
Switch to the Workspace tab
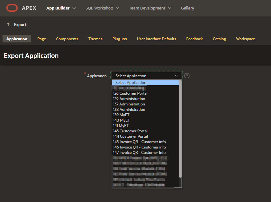[x=245, y=39]
